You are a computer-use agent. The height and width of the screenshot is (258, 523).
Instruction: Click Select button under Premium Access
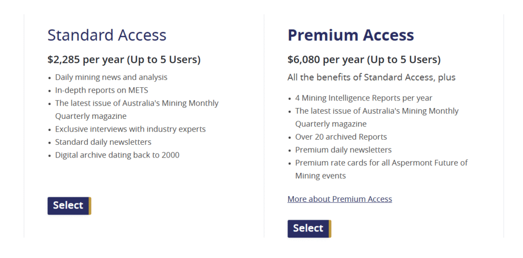(308, 228)
